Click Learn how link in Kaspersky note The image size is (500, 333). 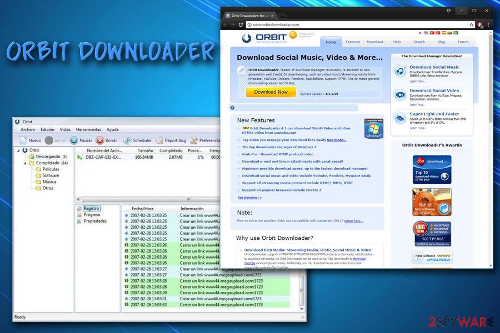[x=354, y=220]
